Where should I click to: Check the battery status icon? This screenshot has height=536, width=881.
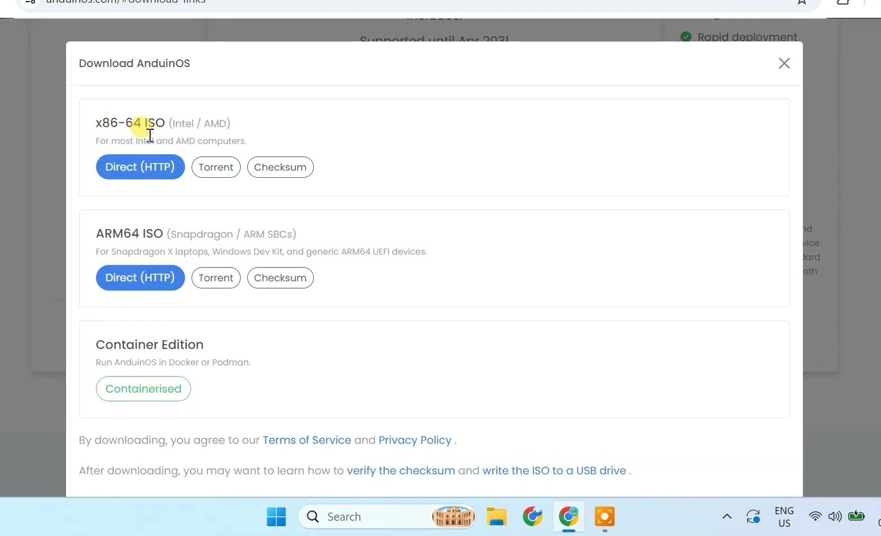[856, 516]
